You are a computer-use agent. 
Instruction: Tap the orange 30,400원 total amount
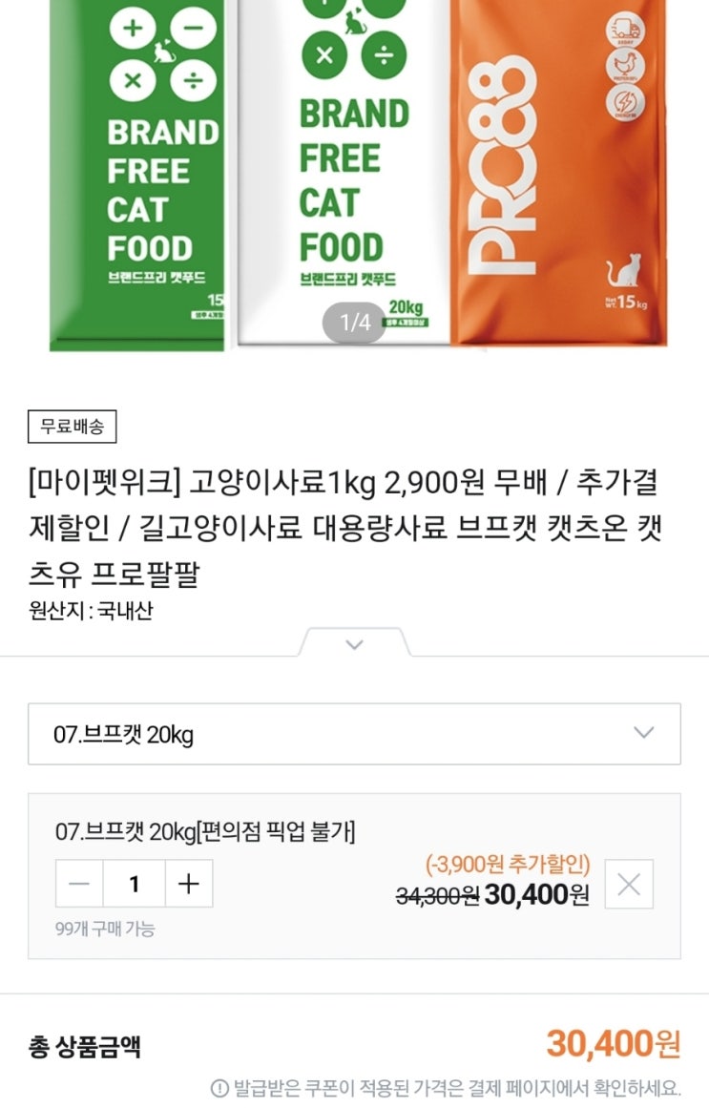[x=613, y=1044]
